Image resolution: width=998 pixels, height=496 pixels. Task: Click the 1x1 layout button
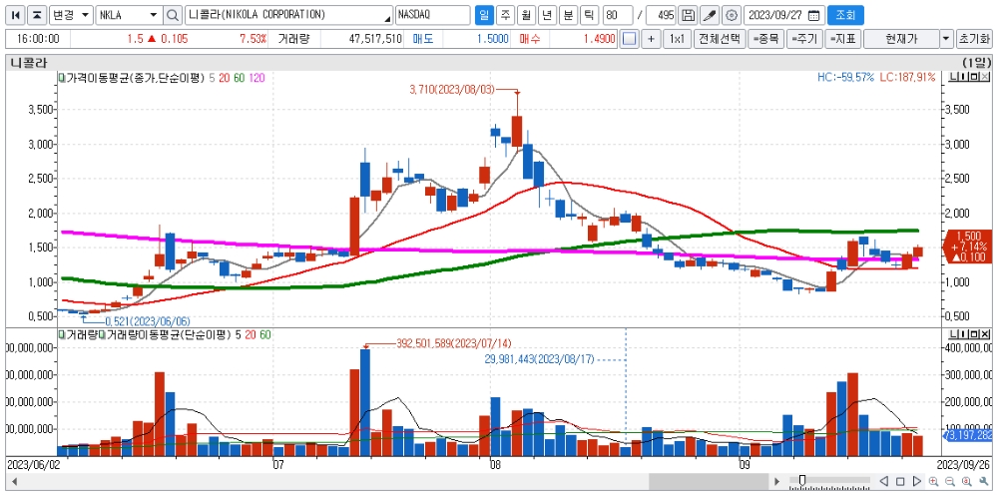(x=678, y=39)
